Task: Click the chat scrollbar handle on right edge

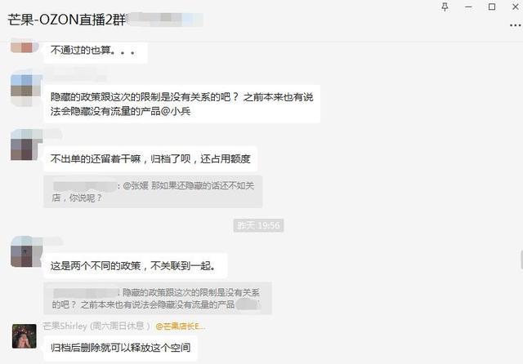Action: pyautogui.click(x=521, y=260)
